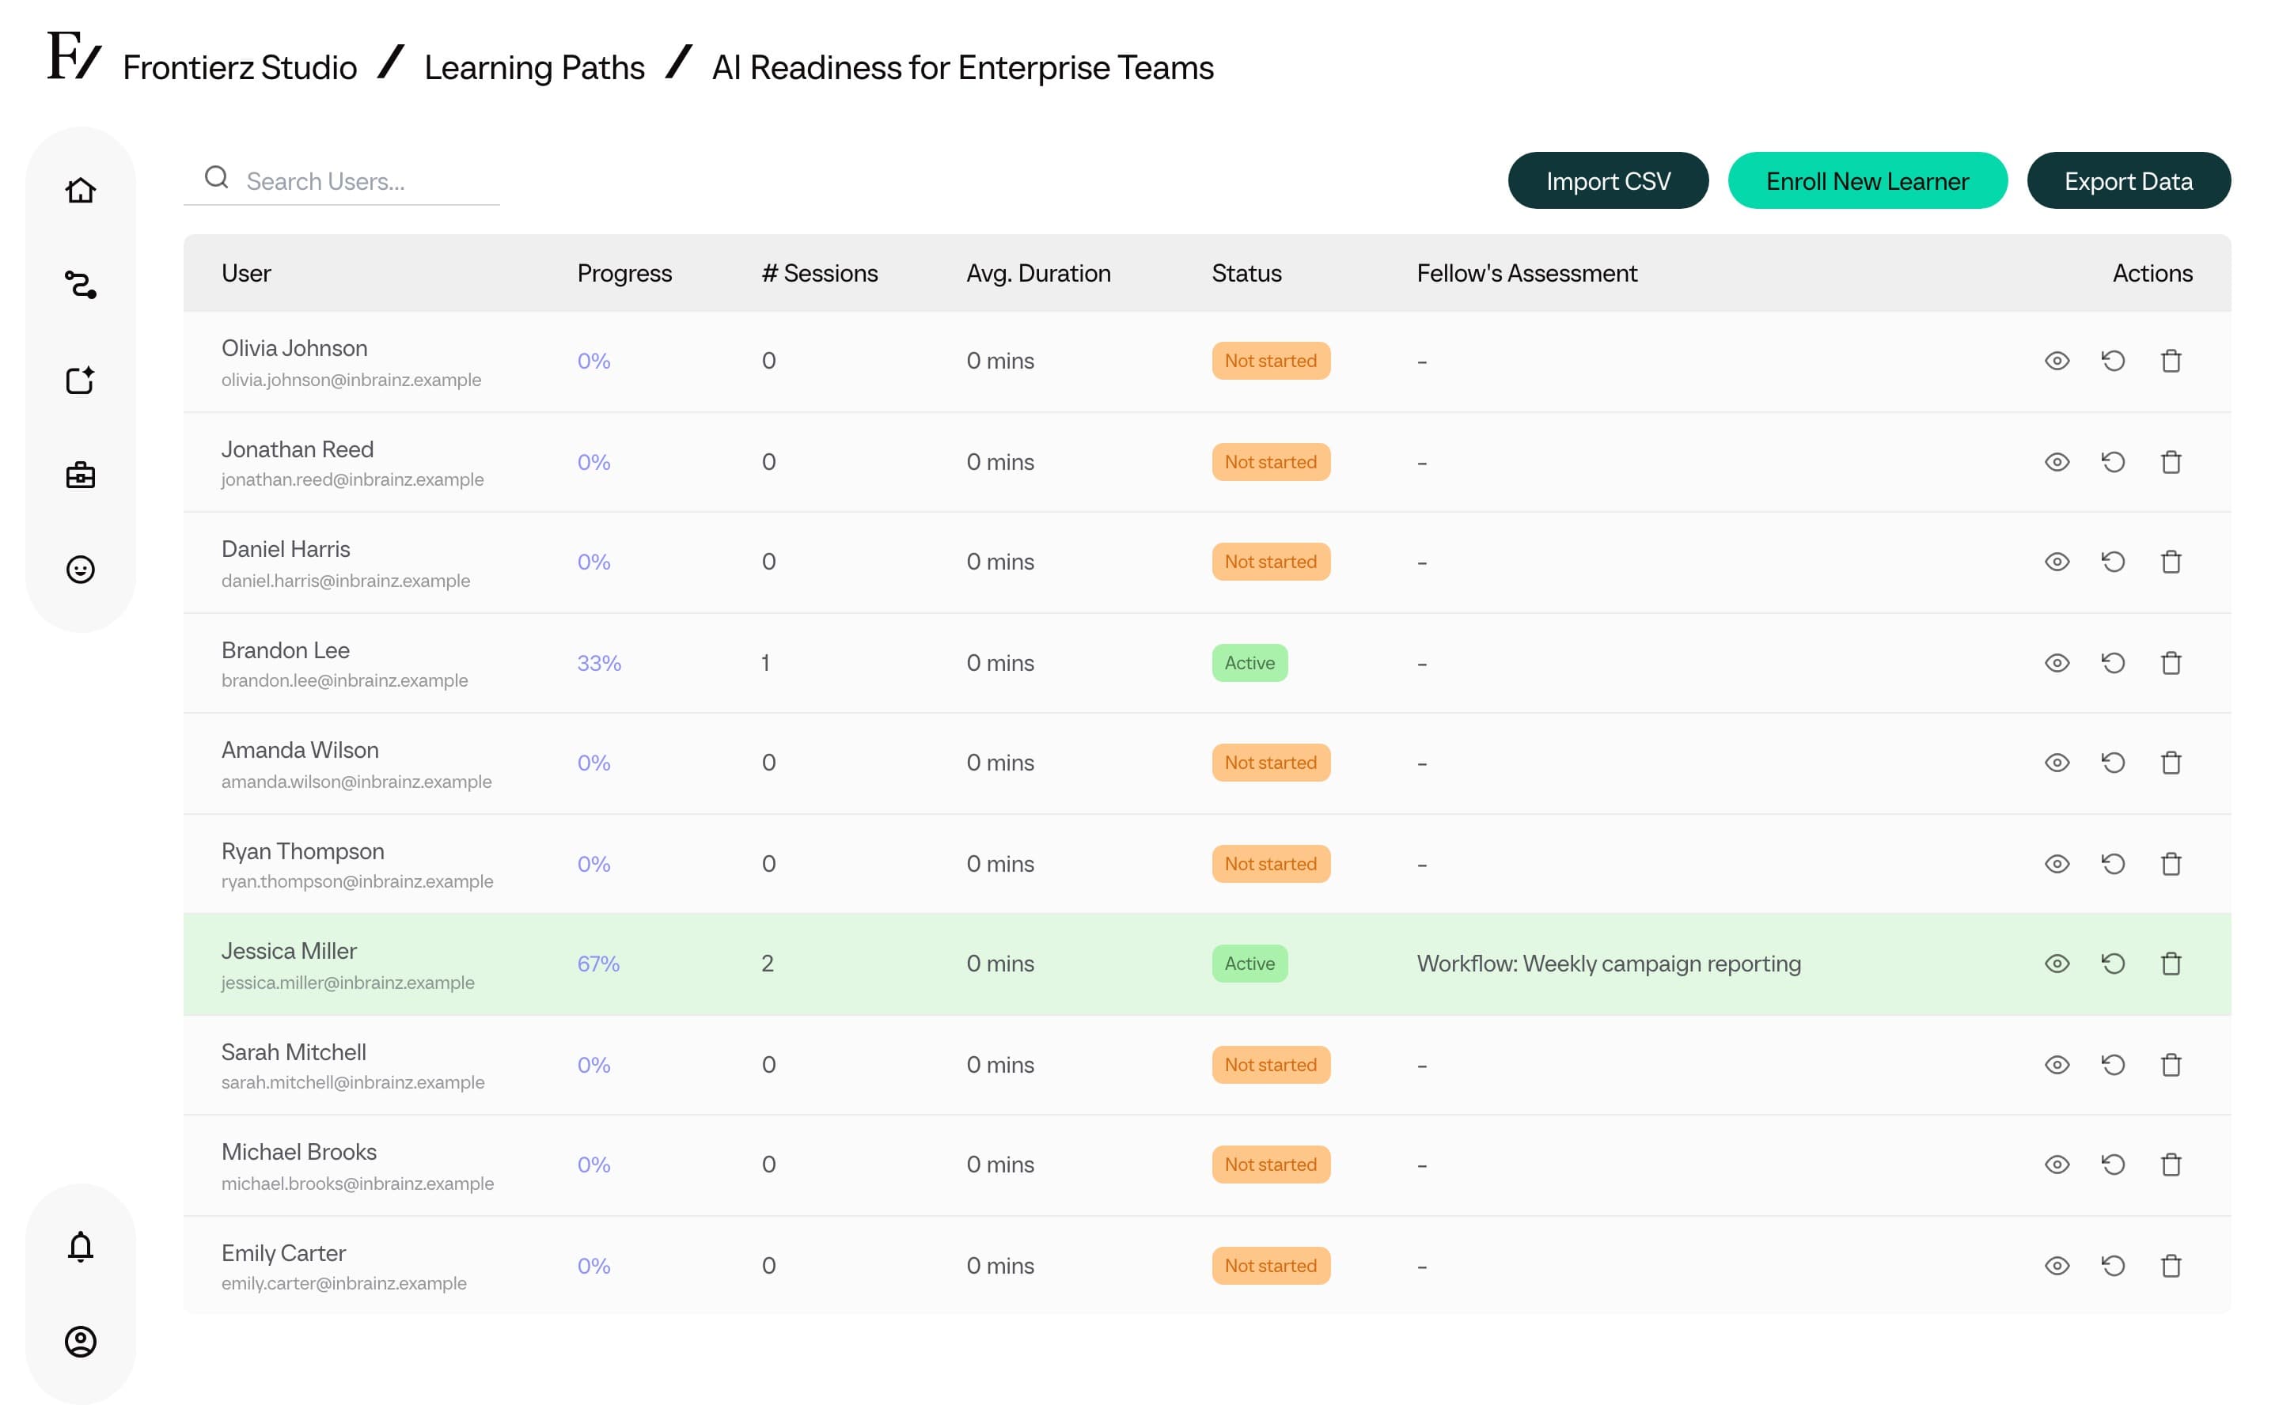The width and height of the screenshot is (2279, 1424).
Task: Reset progress for Daniel Harris
Action: click(2114, 562)
